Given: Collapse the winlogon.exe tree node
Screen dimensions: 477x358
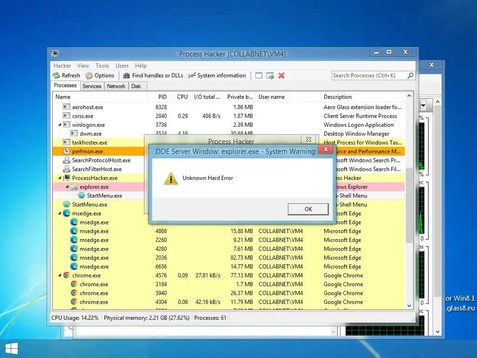Looking at the screenshot, I should pos(60,125).
